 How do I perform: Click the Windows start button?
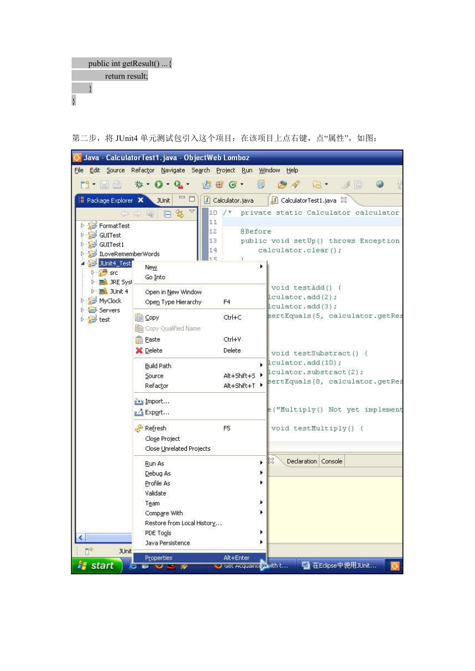[x=96, y=566]
